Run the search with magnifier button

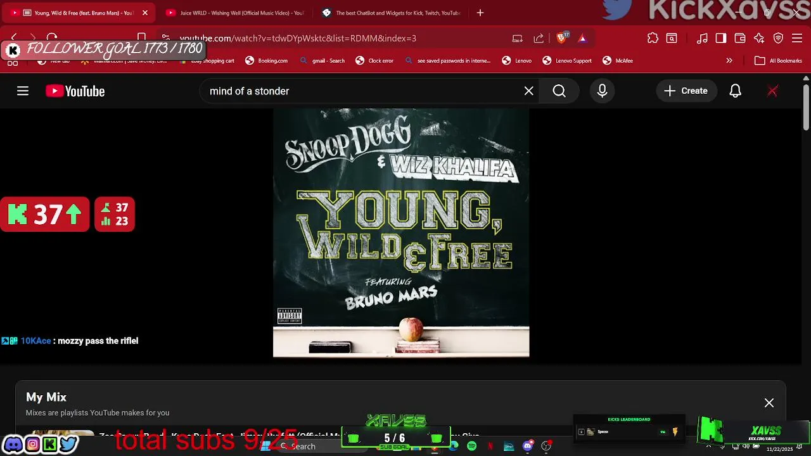pos(559,91)
